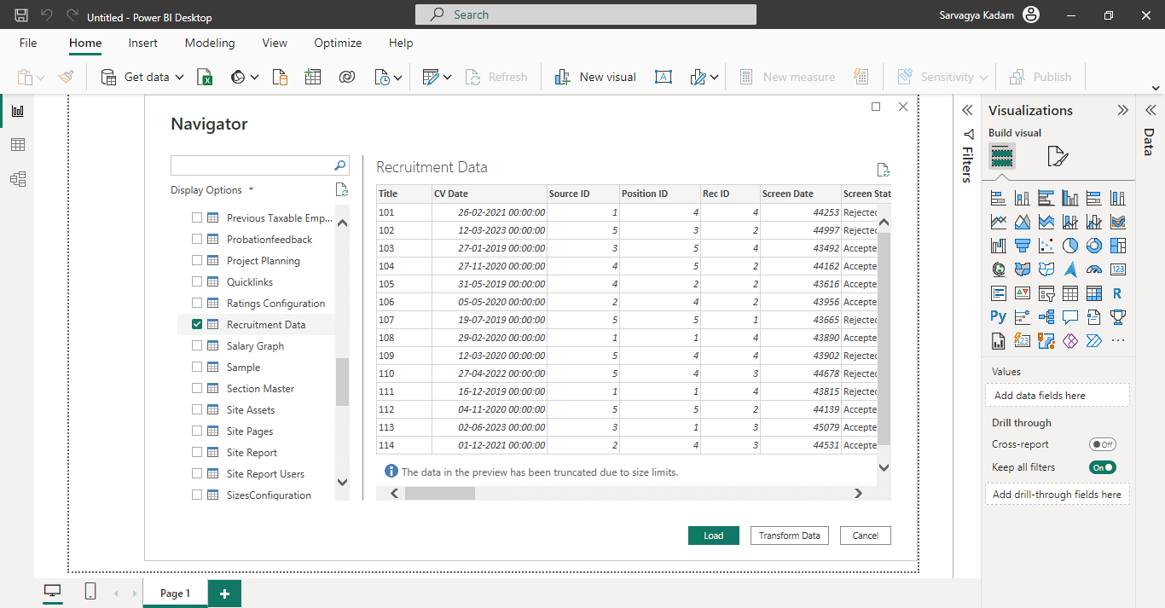The image size is (1165, 608).
Task: Click the Excel workbook icon in ribbon
Action: pyautogui.click(x=205, y=78)
